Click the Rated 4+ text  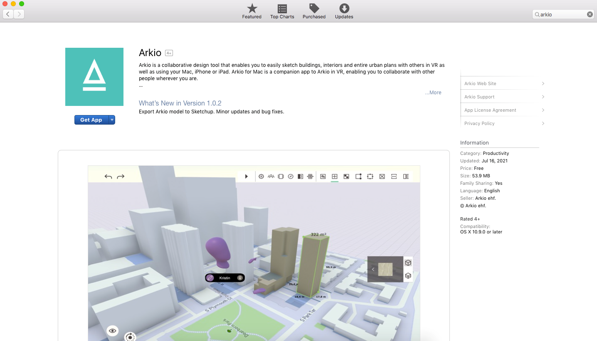tap(470, 219)
